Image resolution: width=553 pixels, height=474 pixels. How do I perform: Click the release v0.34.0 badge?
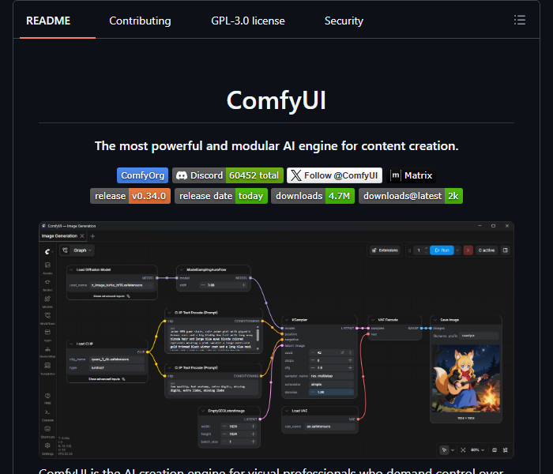(x=130, y=196)
